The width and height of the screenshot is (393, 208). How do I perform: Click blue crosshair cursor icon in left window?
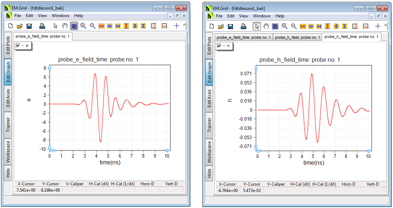point(176,26)
